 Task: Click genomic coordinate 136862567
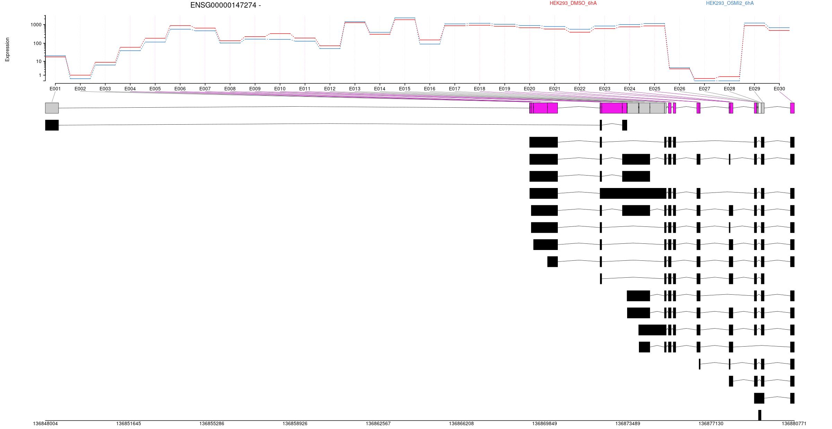378,423
